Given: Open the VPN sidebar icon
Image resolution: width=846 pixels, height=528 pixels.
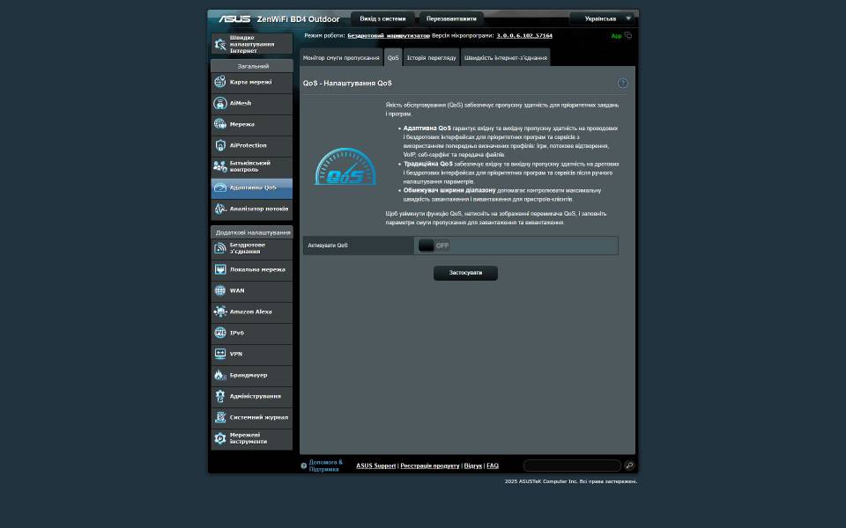Looking at the screenshot, I should point(220,354).
